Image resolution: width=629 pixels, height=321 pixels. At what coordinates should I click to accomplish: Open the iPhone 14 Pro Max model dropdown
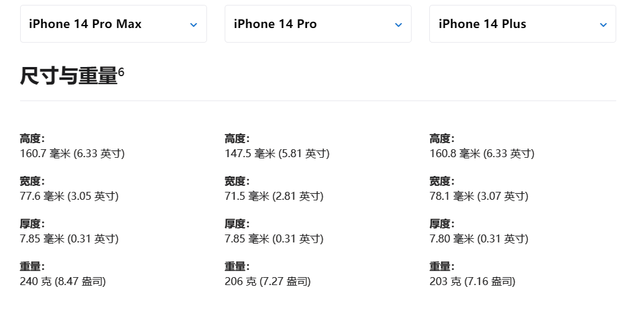point(113,24)
